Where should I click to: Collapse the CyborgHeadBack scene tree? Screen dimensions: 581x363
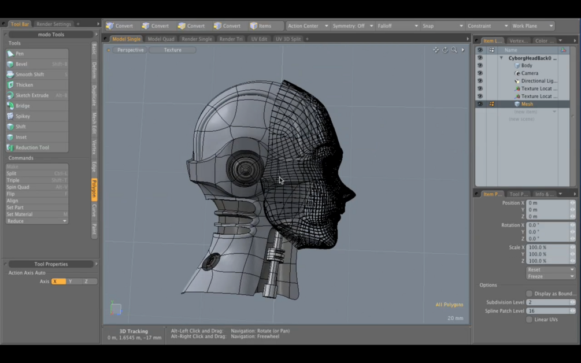click(x=501, y=58)
